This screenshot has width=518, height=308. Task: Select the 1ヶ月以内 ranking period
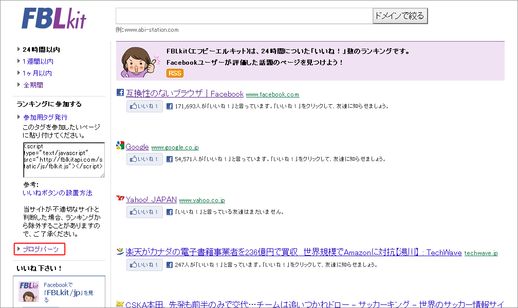(x=38, y=73)
